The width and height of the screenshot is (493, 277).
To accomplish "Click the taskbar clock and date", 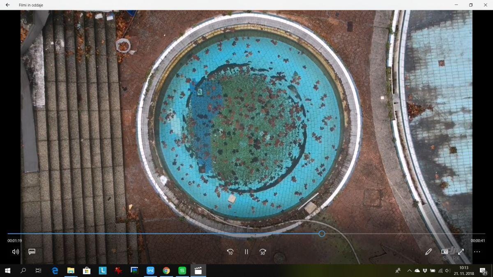I will 464,270.
